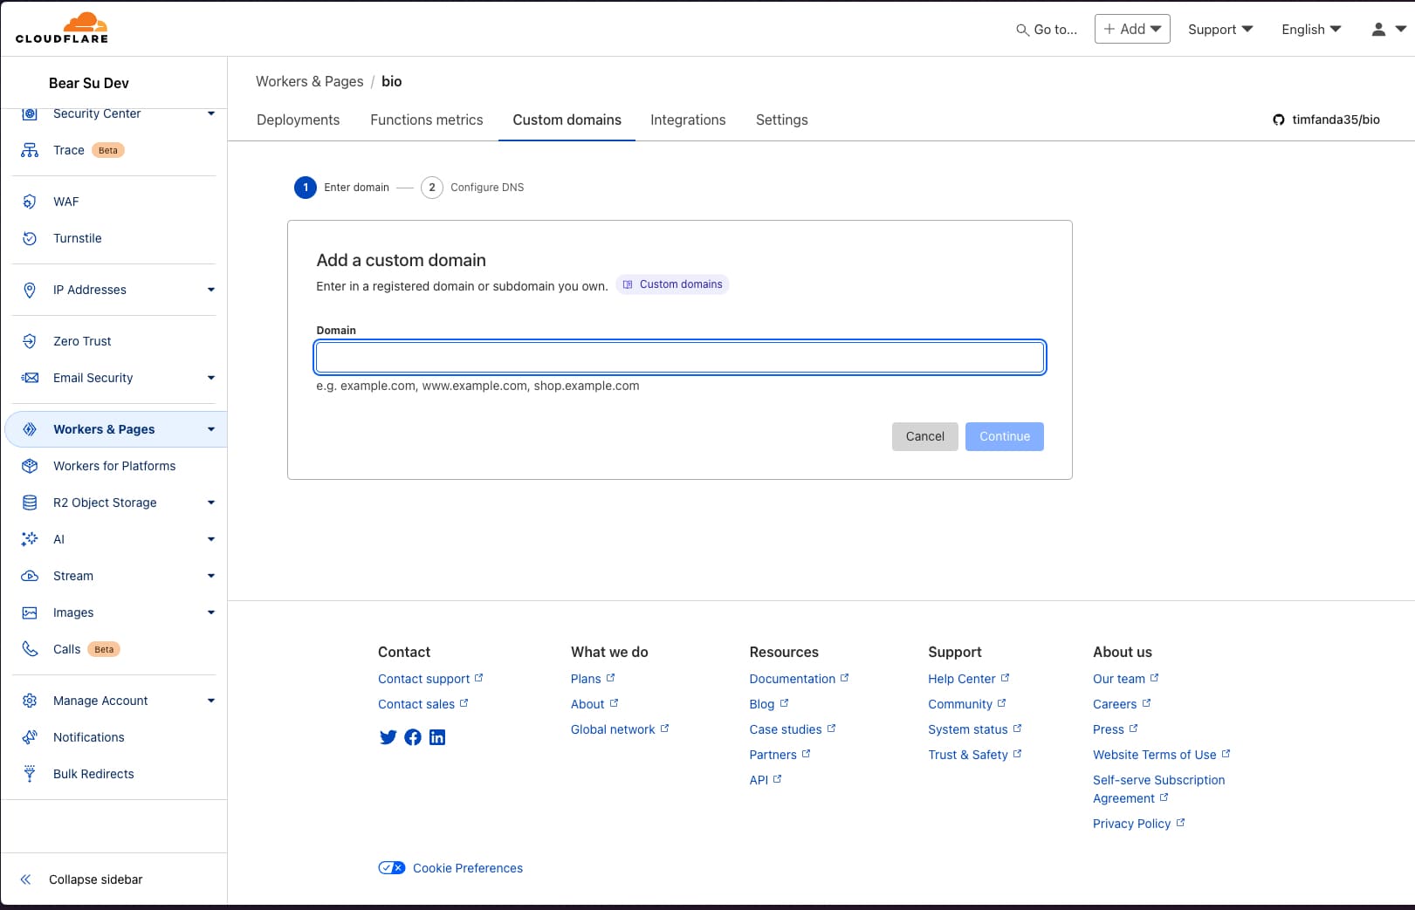Click the Stream cloud icon
The image size is (1415, 910).
coord(30,576)
